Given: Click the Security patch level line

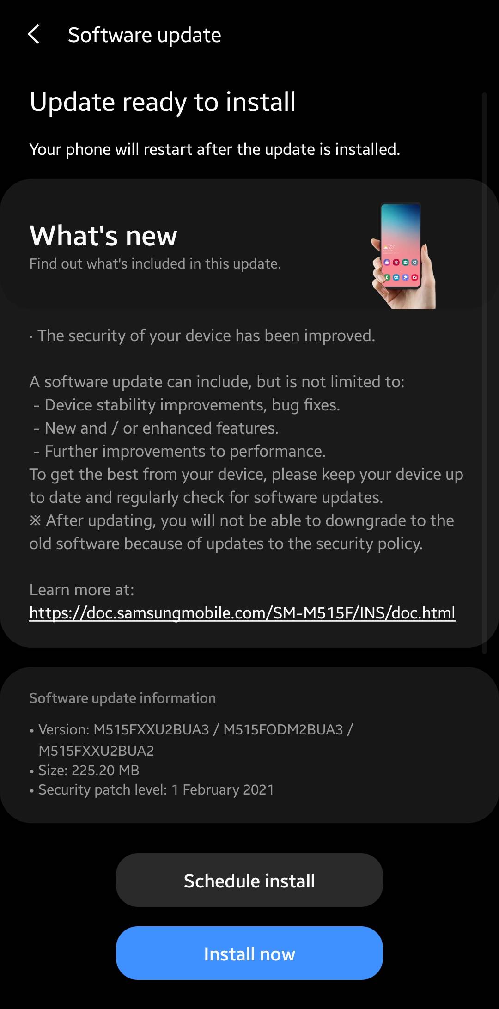Looking at the screenshot, I should 152,789.
